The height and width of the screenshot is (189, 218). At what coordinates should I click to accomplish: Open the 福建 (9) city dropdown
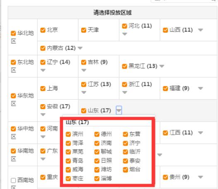coord(201,88)
